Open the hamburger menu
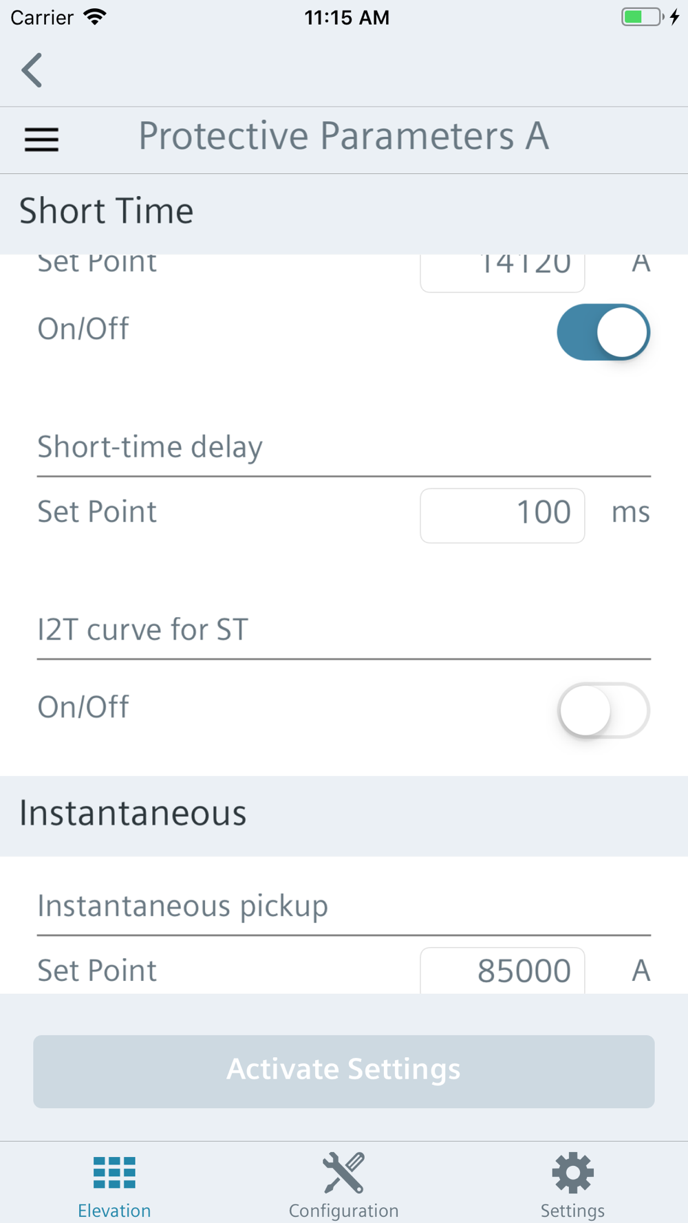Image resolution: width=688 pixels, height=1223 pixels. [x=41, y=140]
